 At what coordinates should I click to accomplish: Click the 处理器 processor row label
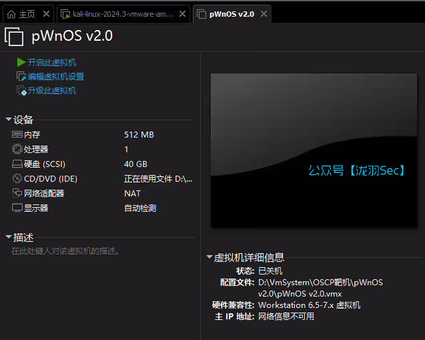coord(36,149)
